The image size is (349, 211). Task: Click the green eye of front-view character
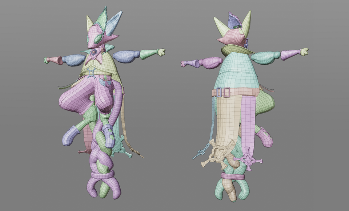pyautogui.click(x=99, y=39)
